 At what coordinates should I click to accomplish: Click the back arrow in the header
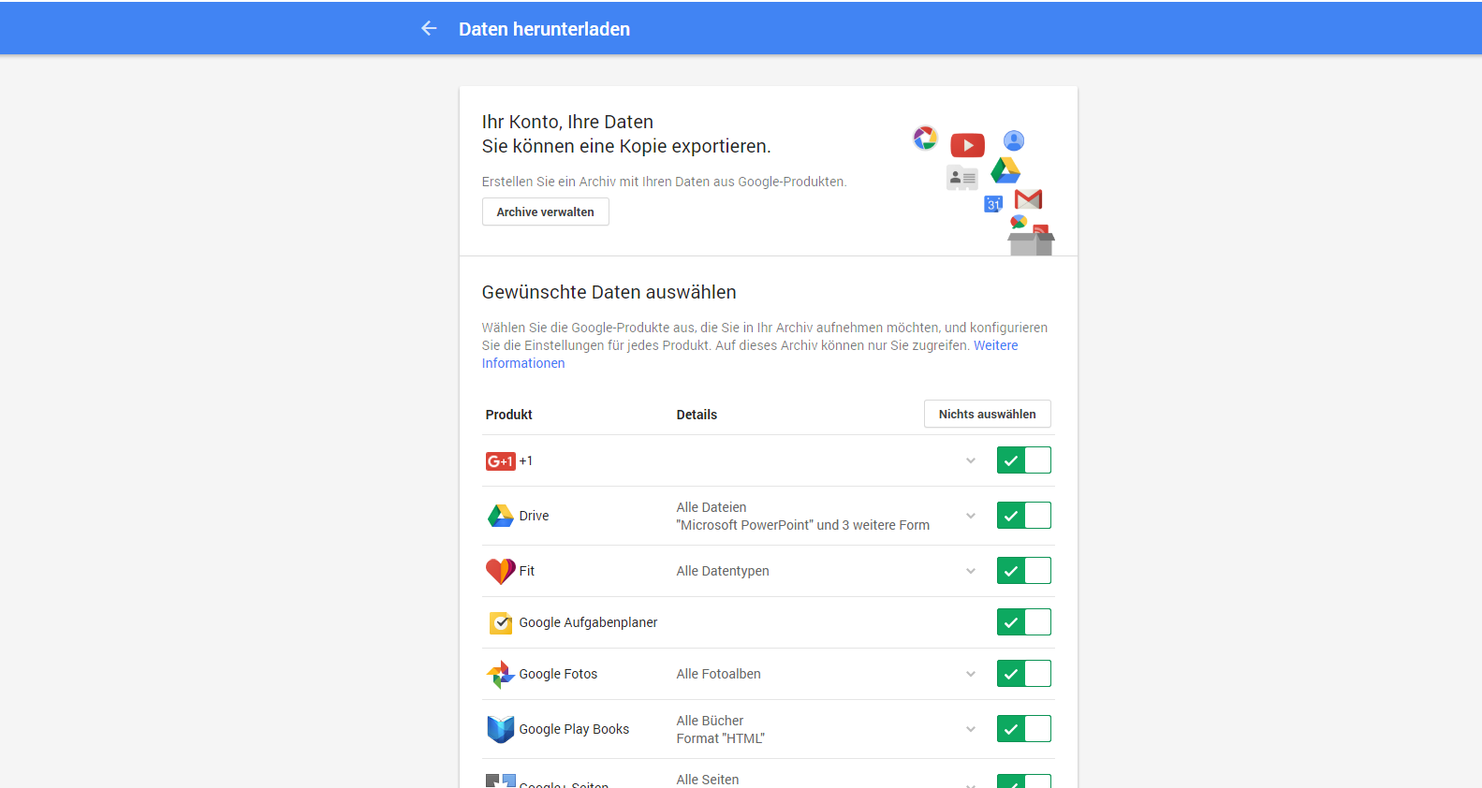[x=429, y=29]
